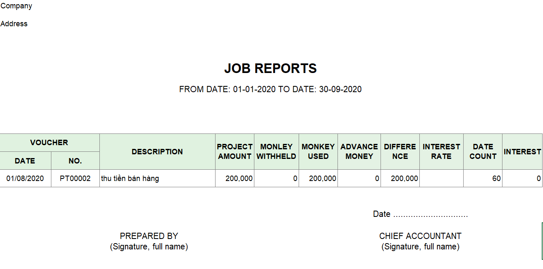This screenshot has height=269, width=543.
Task: Click voucher number PT00002
Action: pos(75,178)
